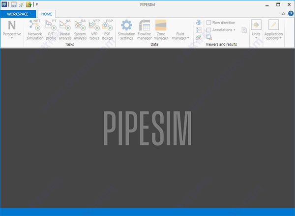Collapse the ribbon with the up chevron
The height and width of the screenshot is (216, 295).
(283, 14)
